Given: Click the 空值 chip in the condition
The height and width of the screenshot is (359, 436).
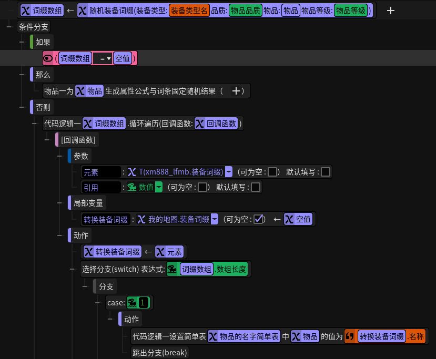Looking at the screenshot, I should pyautogui.click(x=123, y=58).
